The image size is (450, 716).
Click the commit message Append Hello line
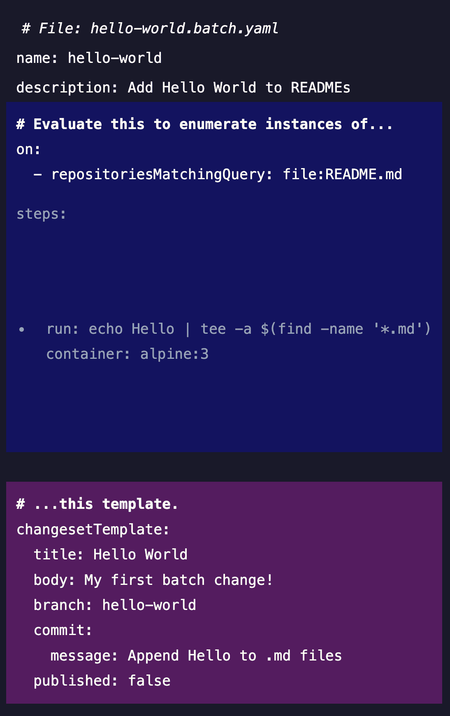click(x=196, y=656)
